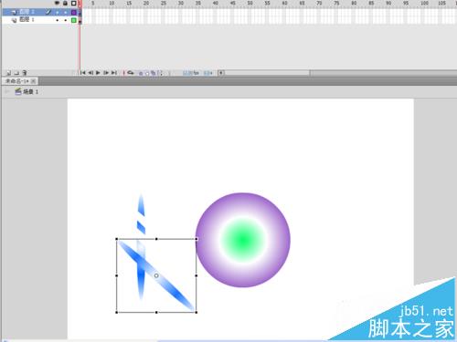Click frame 20 on the timeline ruler
Screen dimensions: 457x342
146,3
